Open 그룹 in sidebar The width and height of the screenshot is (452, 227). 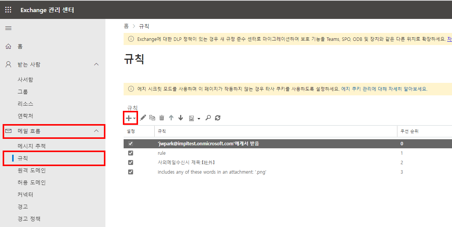pyautogui.click(x=23, y=92)
